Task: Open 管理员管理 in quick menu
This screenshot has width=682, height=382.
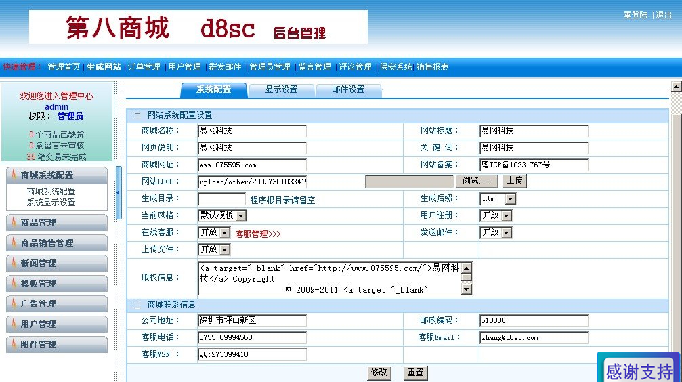Action: [x=270, y=67]
